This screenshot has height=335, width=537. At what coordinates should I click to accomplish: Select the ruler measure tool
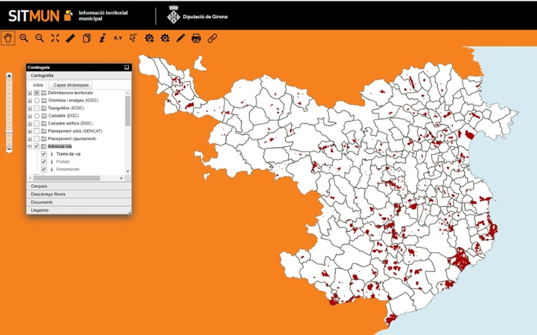[x=71, y=38]
